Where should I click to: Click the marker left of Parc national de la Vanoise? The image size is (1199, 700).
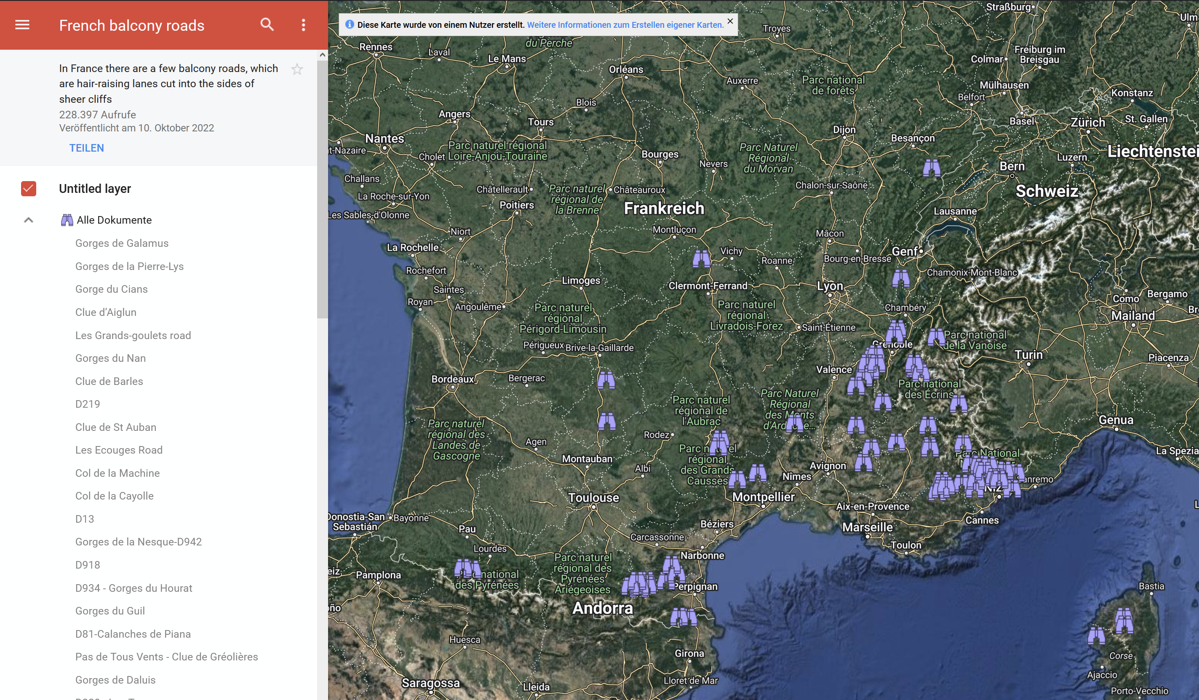tap(936, 337)
